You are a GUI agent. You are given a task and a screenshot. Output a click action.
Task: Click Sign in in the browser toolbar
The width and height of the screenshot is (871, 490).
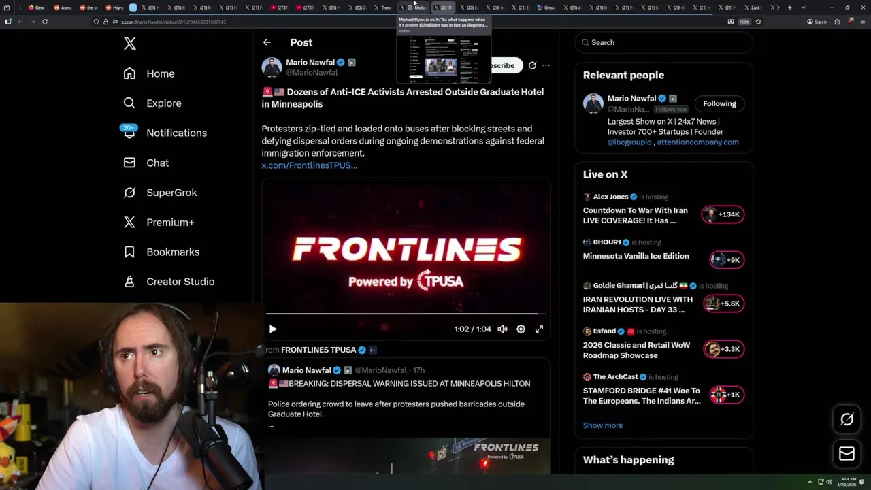[x=817, y=22]
